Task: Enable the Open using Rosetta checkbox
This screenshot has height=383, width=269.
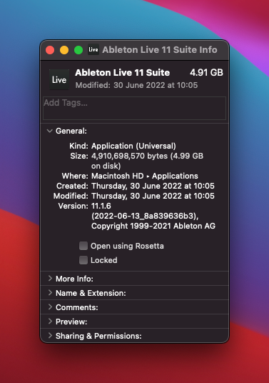Action: [x=83, y=246]
